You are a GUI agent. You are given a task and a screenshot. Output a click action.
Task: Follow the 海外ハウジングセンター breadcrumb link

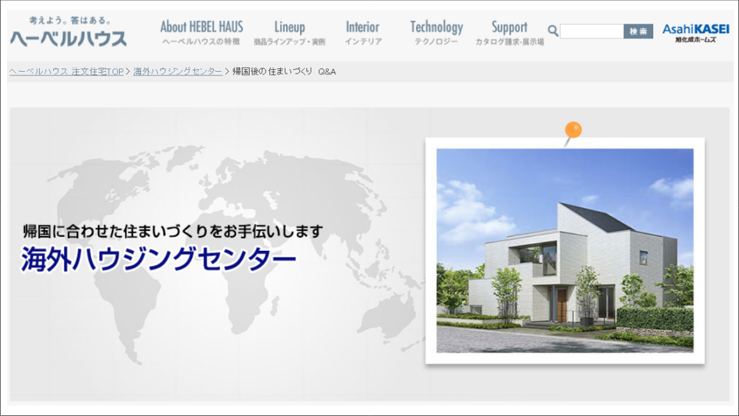[x=178, y=71]
